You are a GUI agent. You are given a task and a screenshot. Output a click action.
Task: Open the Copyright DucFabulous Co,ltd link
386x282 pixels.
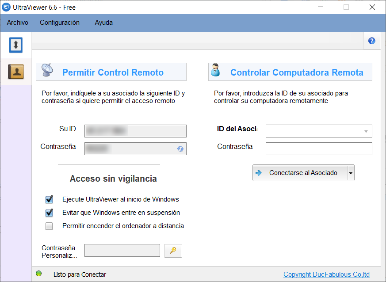pyautogui.click(x=326, y=274)
